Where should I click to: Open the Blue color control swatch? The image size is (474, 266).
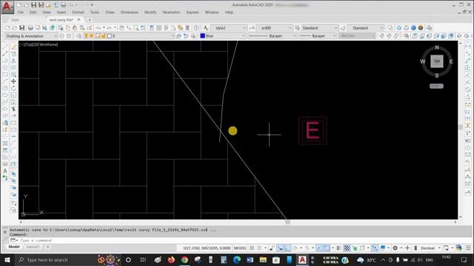(202, 36)
